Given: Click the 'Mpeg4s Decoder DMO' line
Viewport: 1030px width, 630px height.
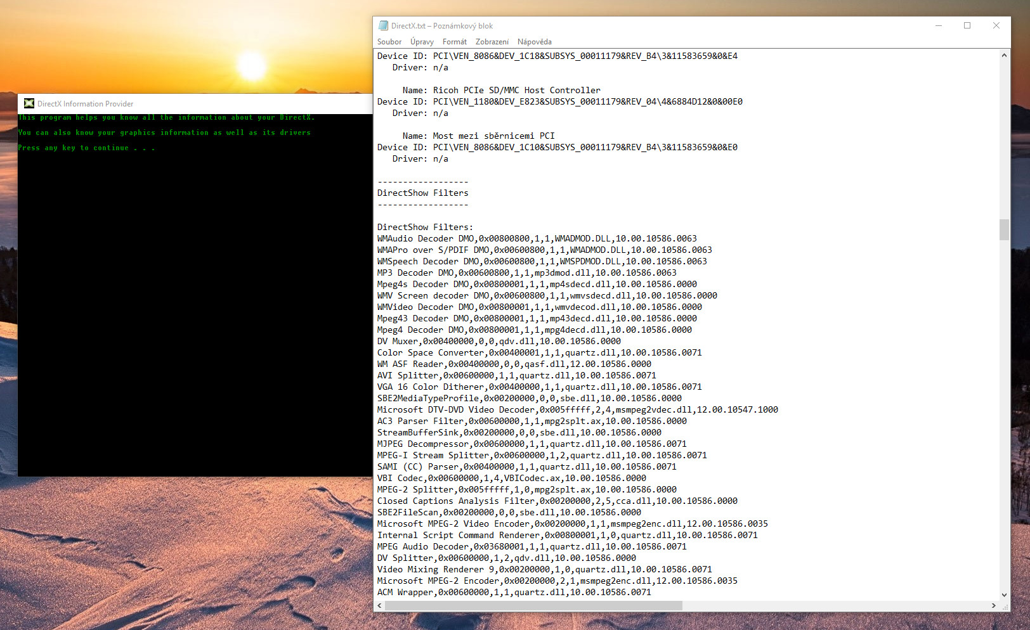Looking at the screenshot, I should (537, 284).
